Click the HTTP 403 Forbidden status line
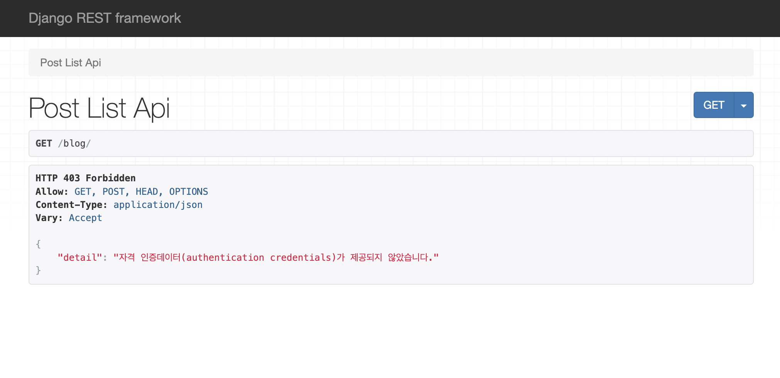The width and height of the screenshot is (780, 378). pos(86,178)
